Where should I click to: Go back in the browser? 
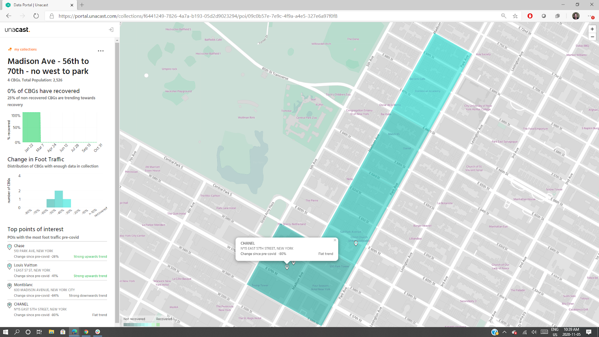pyautogui.click(x=9, y=16)
